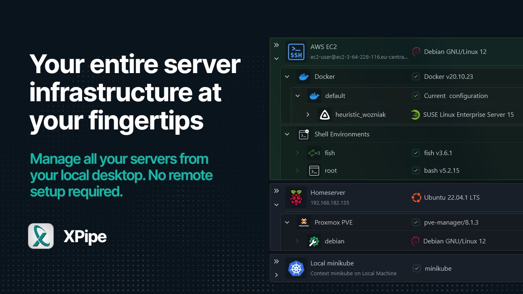Click the double-chevron on the AWS EC2 entry
The image size is (523, 294).
click(277, 45)
